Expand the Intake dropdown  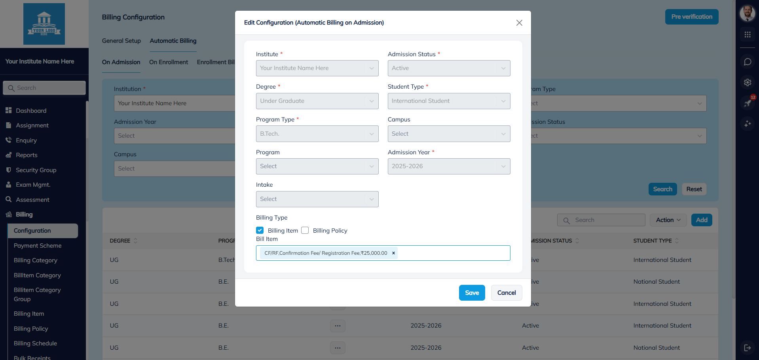click(317, 199)
